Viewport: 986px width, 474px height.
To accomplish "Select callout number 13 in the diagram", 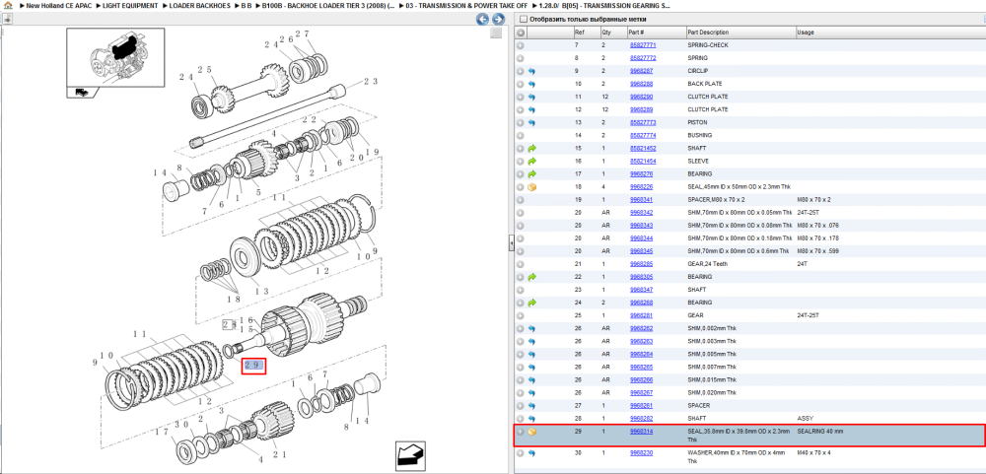I will (x=261, y=291).
